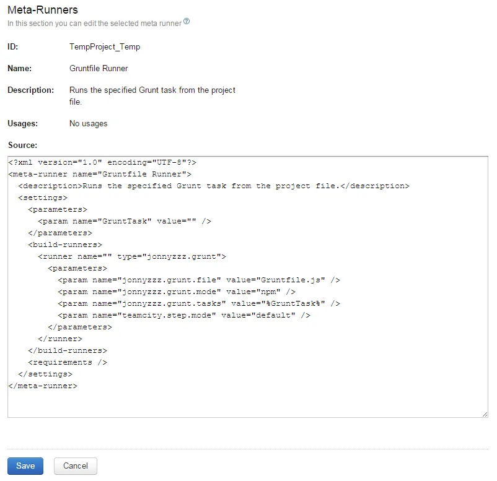Place cursor on the requirements tag line

point(68,362)
